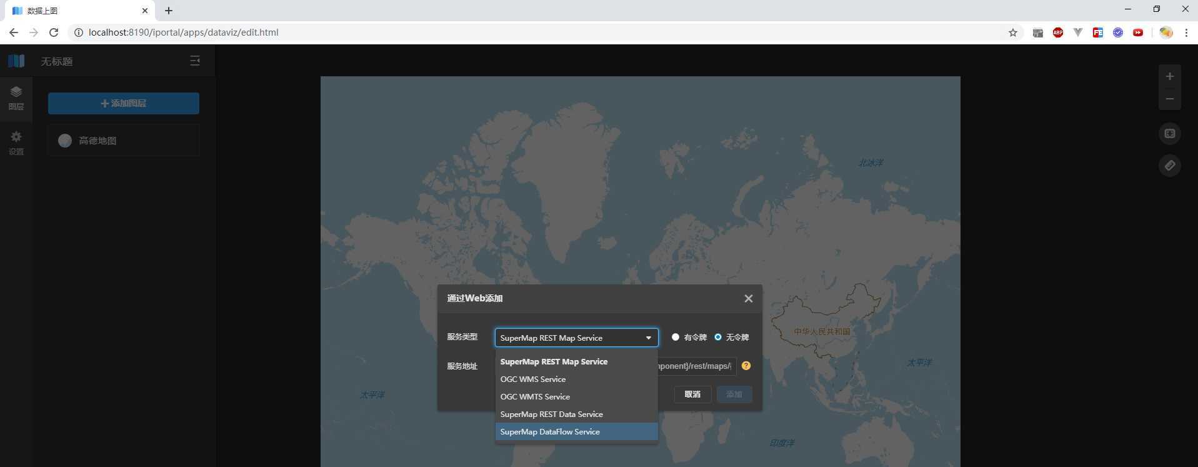Open the Chrome three-dot menu

1186,33
